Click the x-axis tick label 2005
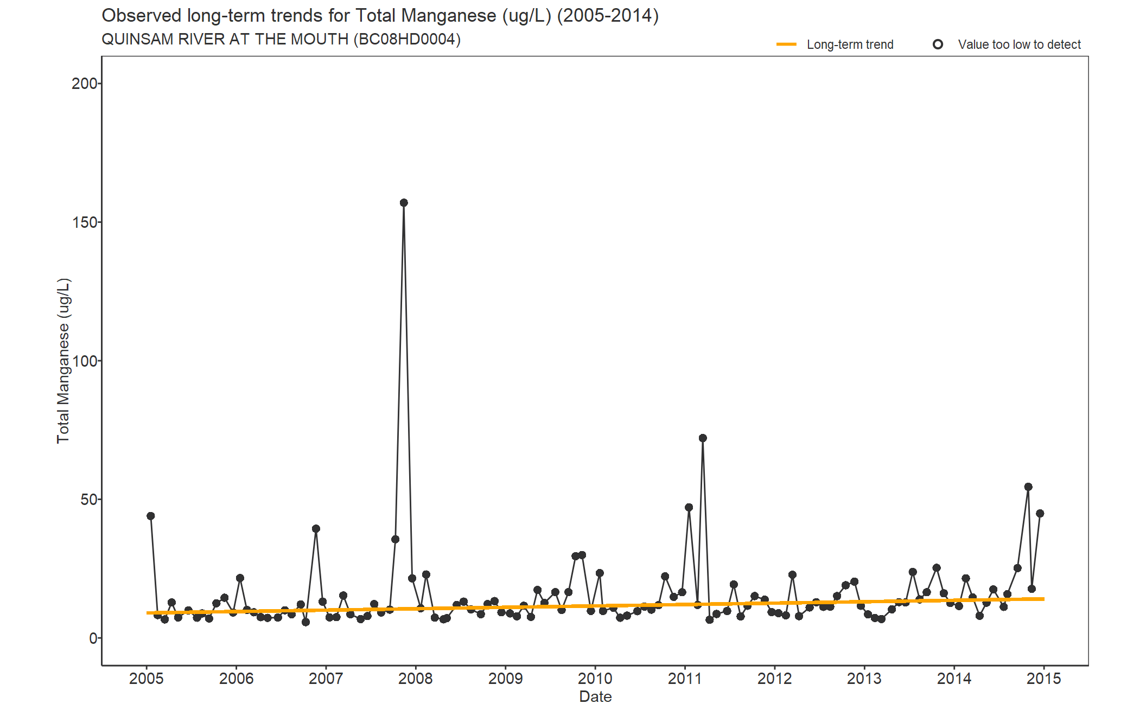This screenshot has width=1146, height=710. point(147,679)
